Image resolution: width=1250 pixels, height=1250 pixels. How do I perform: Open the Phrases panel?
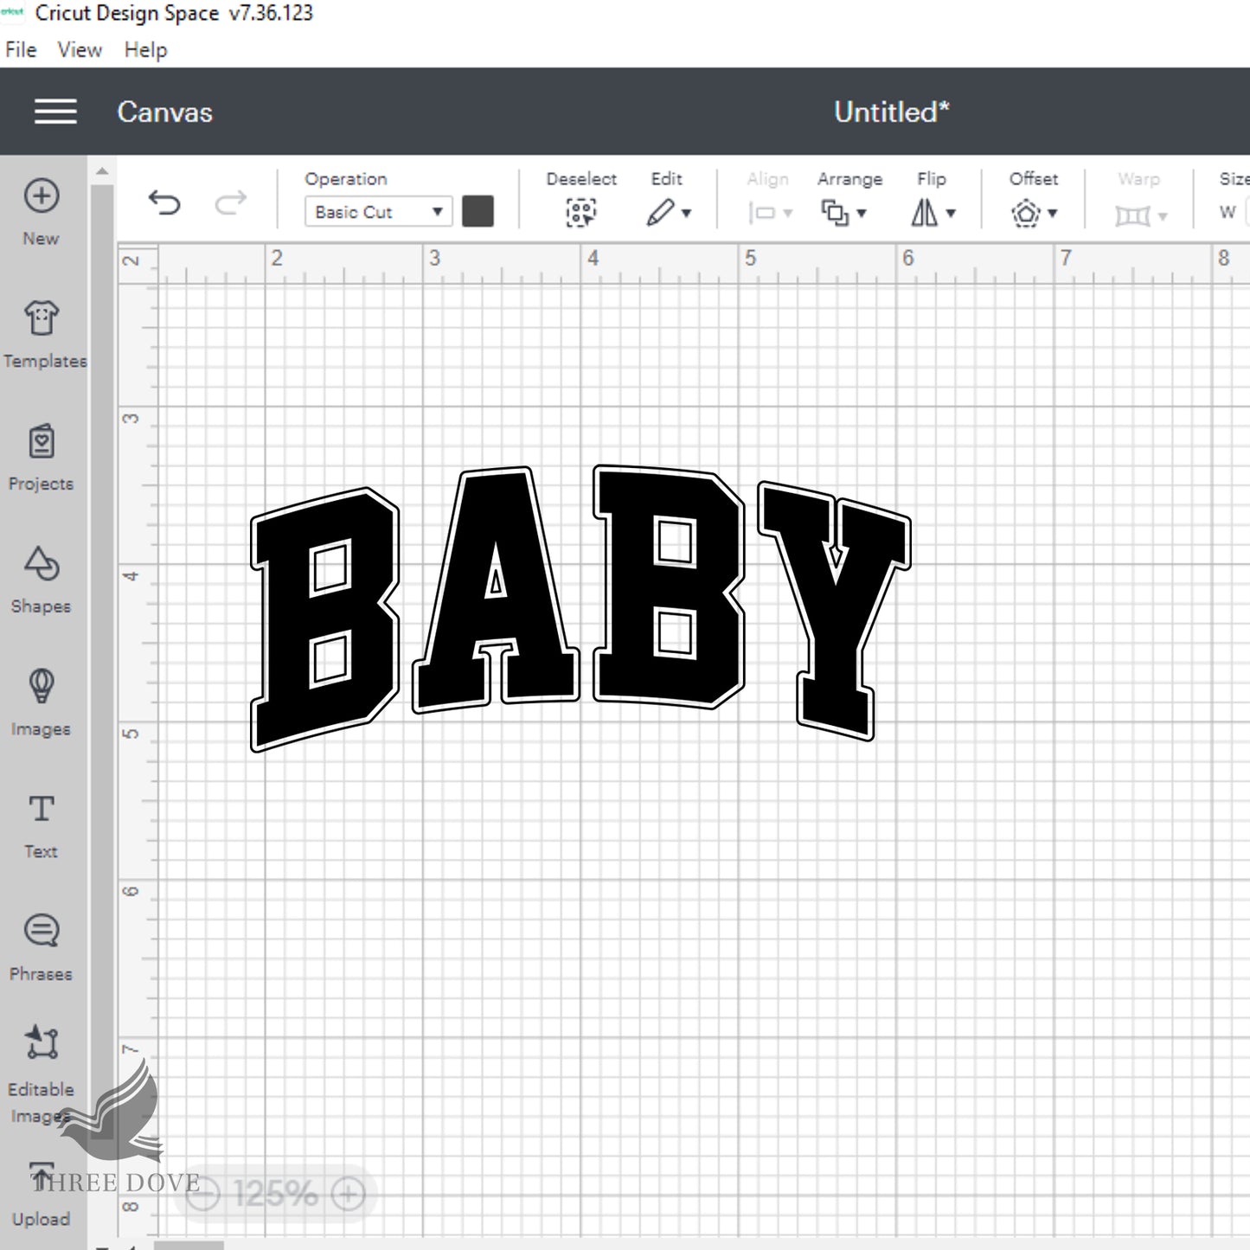point(41,948)
